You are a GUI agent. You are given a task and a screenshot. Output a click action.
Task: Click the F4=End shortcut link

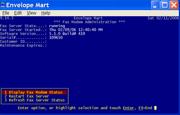tap(145, 108)
